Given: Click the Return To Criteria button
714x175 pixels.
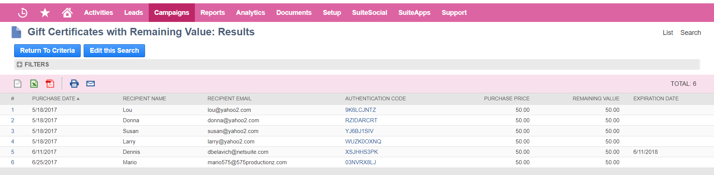Looking at the screenshot, I should (x=47, y=51).
